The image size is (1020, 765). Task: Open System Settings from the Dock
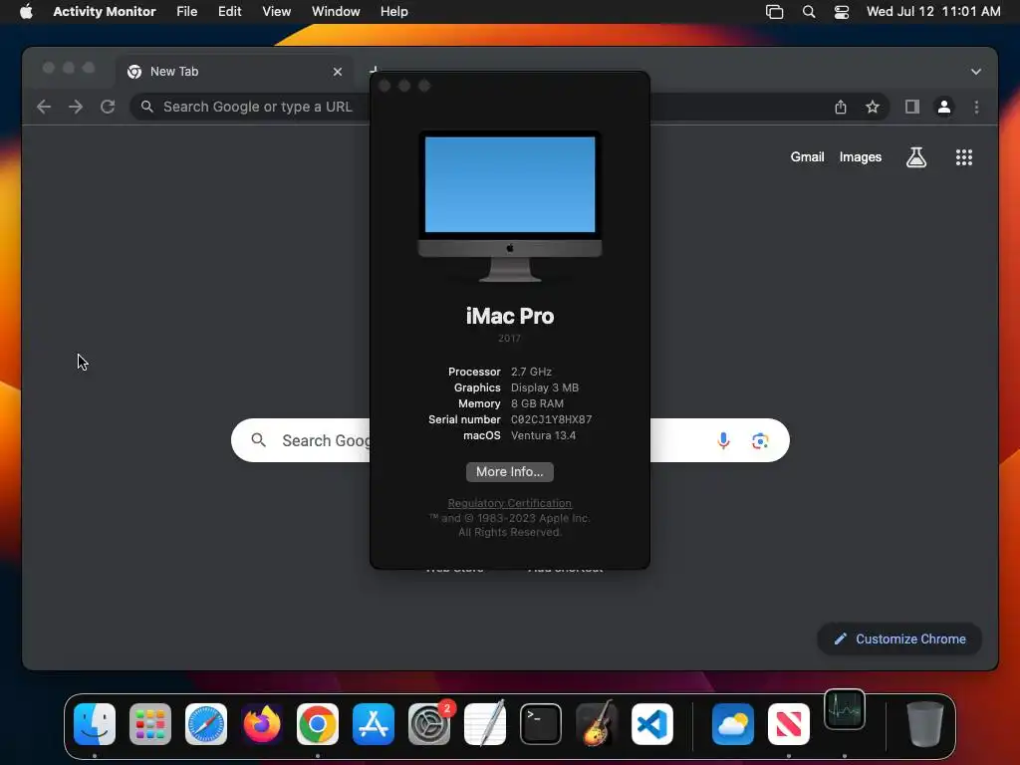[x=429, y=724]
